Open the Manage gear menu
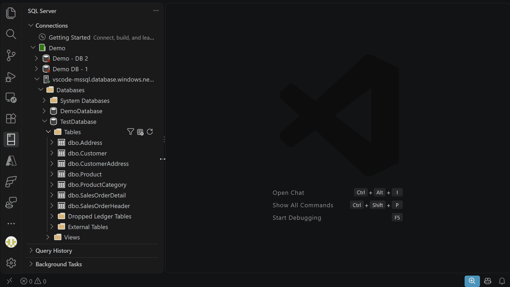510x287 pixels. 11,263
